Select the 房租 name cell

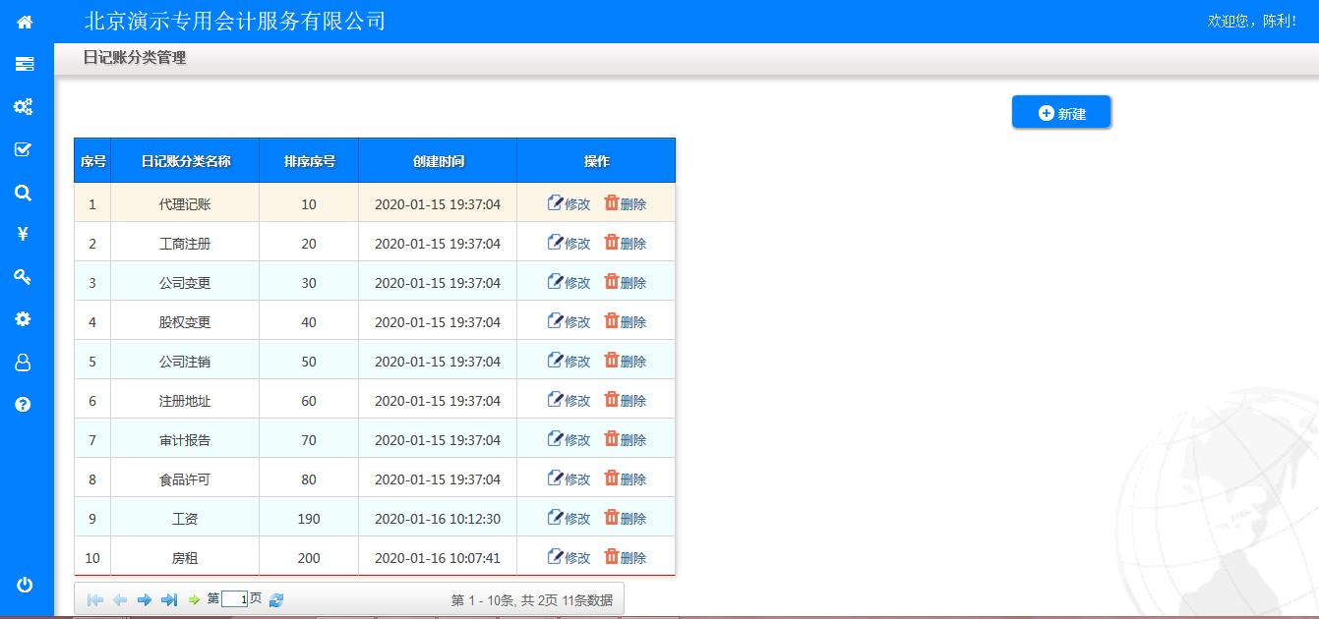[x=185, y=557]
